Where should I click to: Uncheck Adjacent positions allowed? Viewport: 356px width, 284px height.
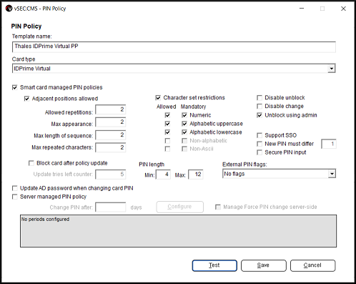click(26, 99)
